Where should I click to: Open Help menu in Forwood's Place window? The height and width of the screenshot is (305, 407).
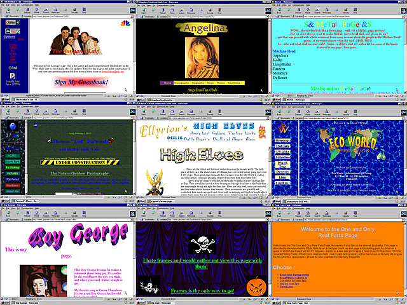click(x=37, y=106)
